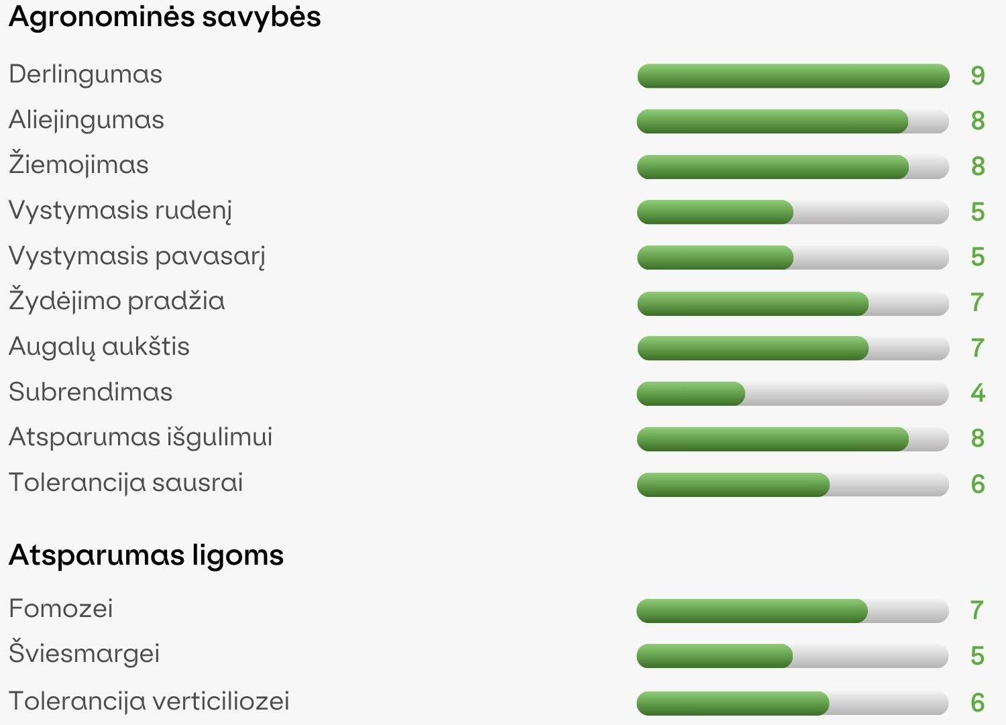Viewport: 1006px width, 725px height.
Task: Click the Augalų aukštis rating bar
Action: pos(793,348)
